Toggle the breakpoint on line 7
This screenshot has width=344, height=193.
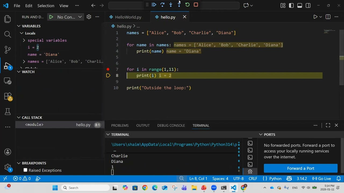pos(108,69)
